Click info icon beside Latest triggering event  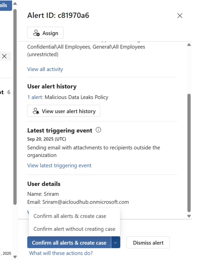click(x=98, y=130)
